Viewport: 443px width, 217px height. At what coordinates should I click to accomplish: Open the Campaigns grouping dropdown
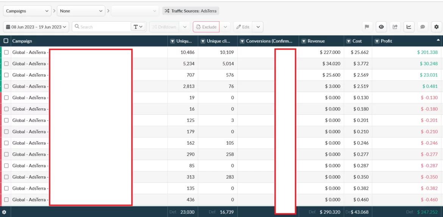pyautogui.click(x=27, y=11)
